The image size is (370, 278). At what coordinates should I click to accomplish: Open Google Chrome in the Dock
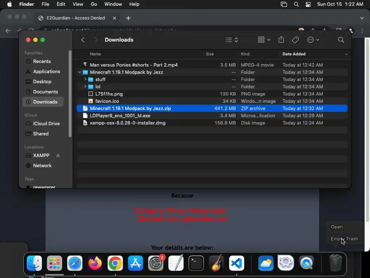115,263
